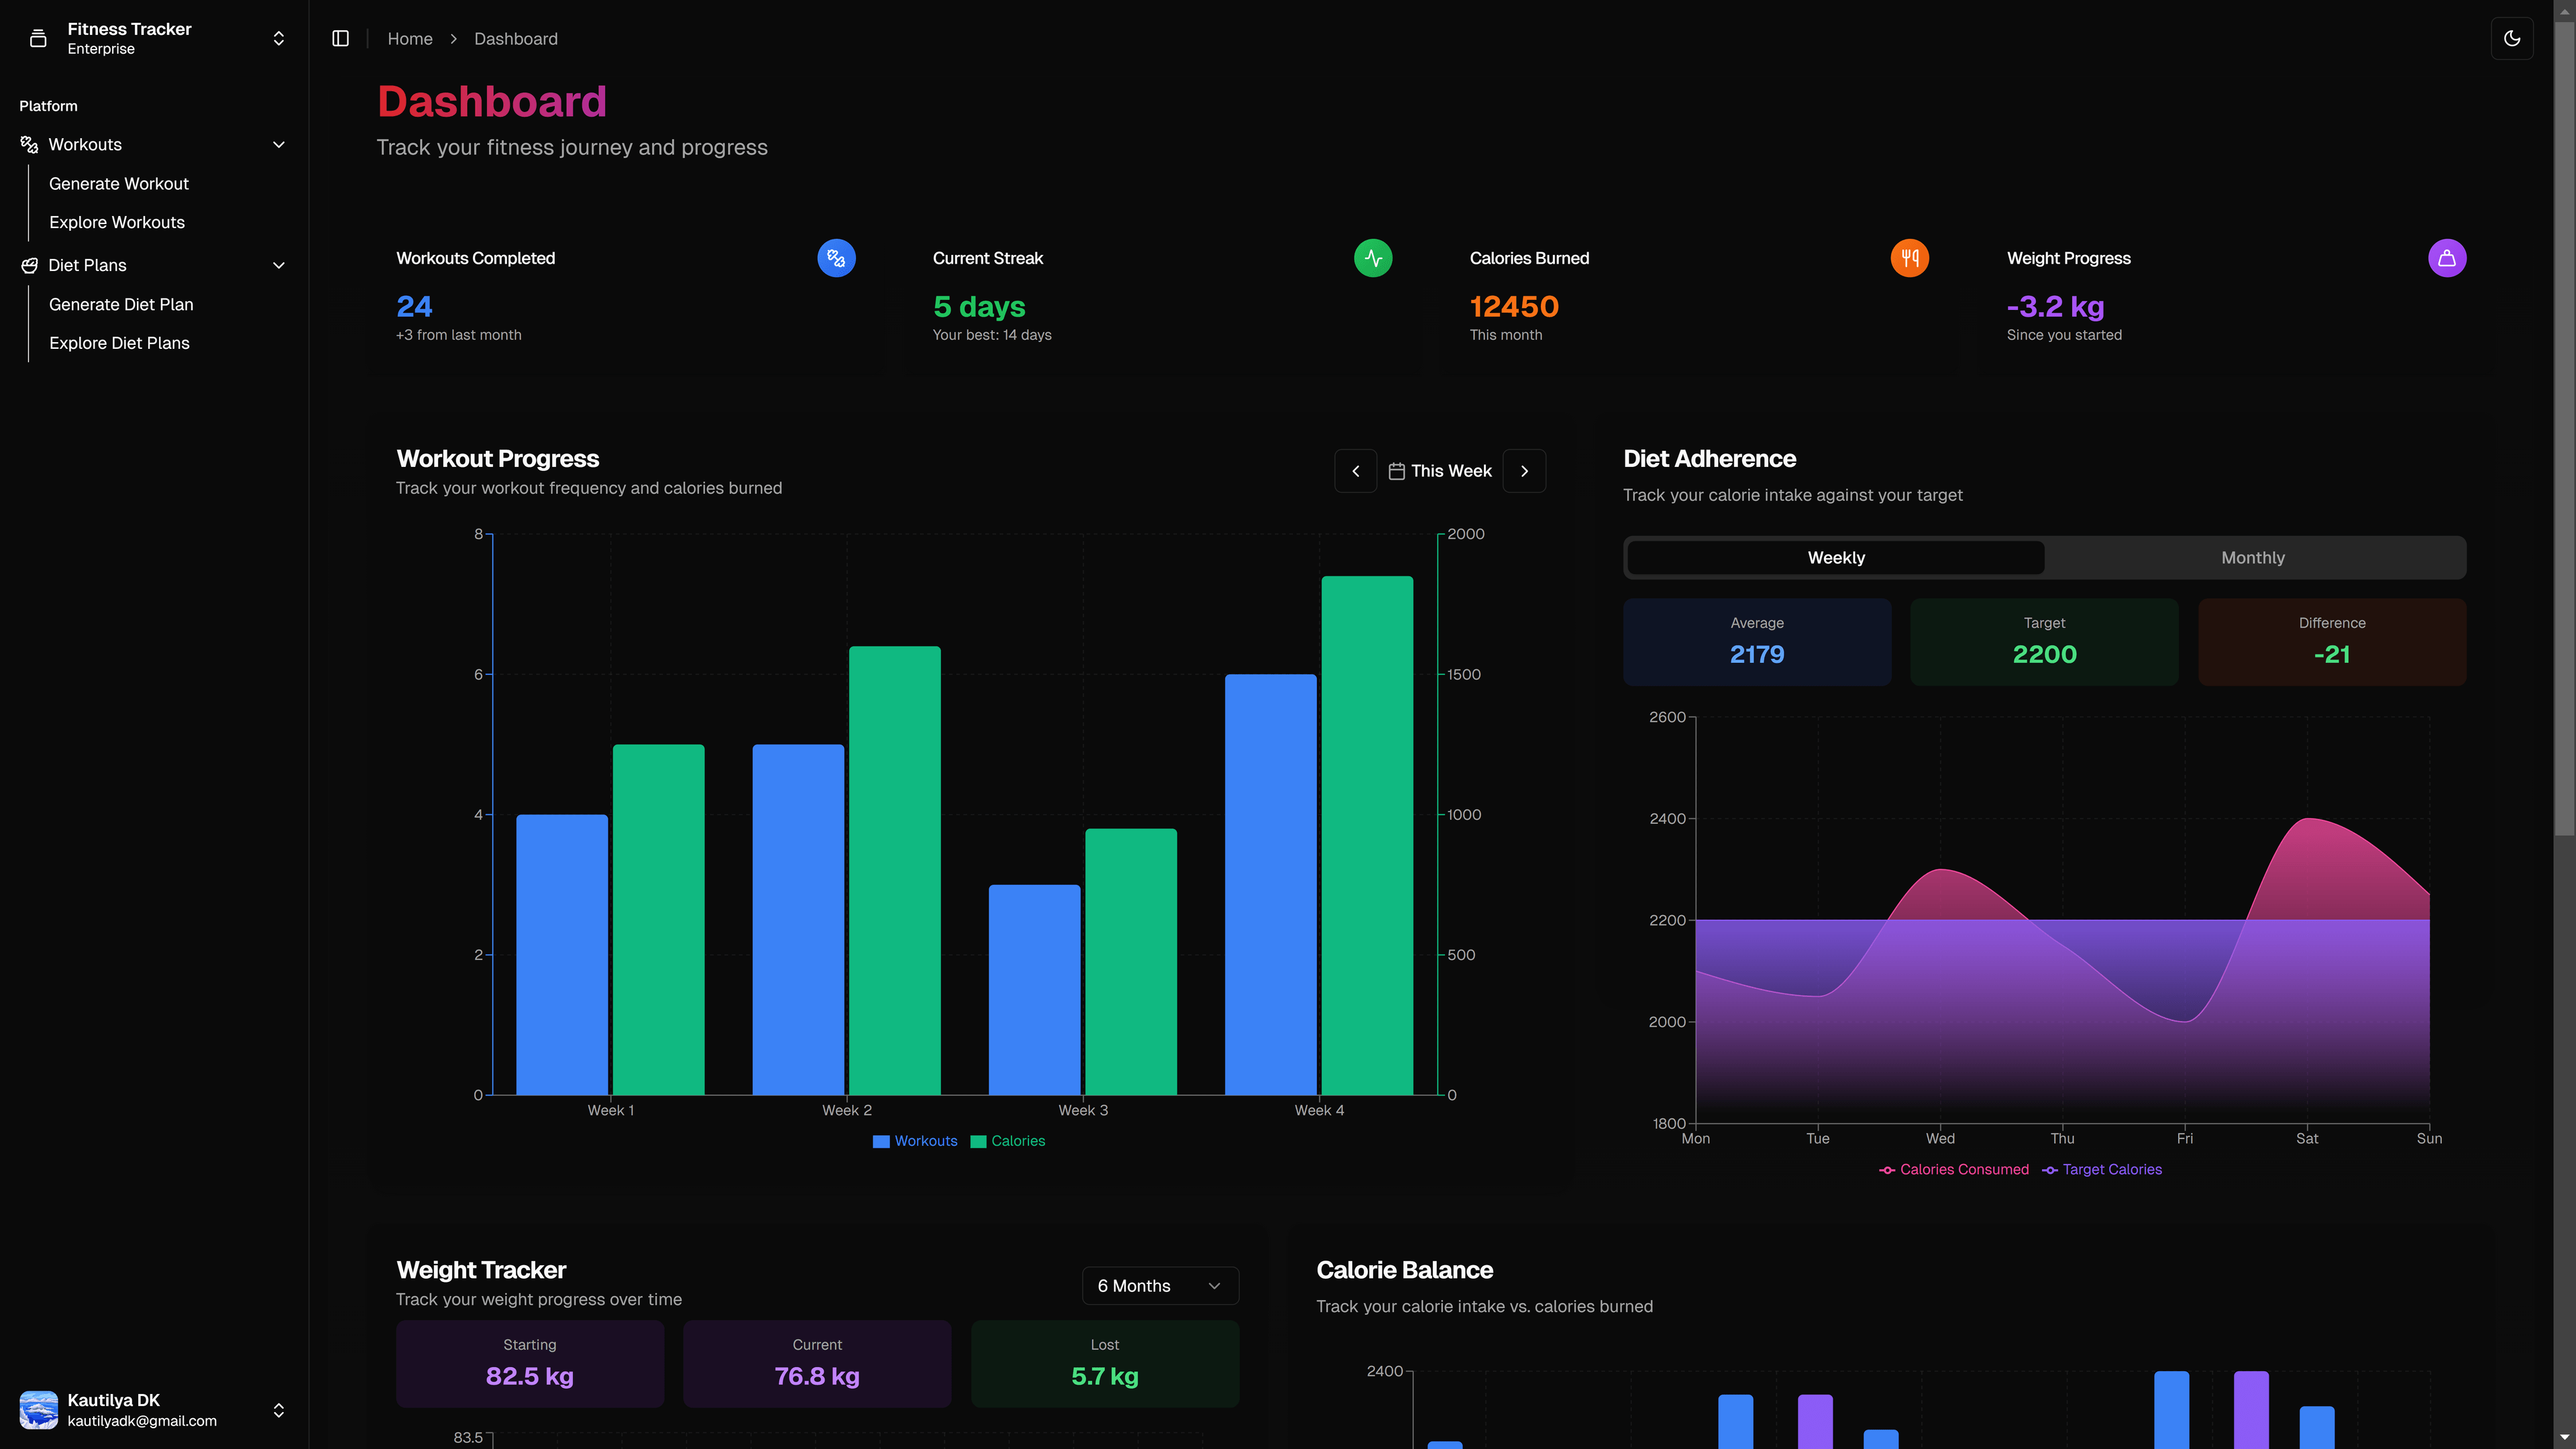The width and height of the screenshot is (2576, 1449).
Task: Collapse the Workouts section in sidebar
Action: click(x=279, y=144)
